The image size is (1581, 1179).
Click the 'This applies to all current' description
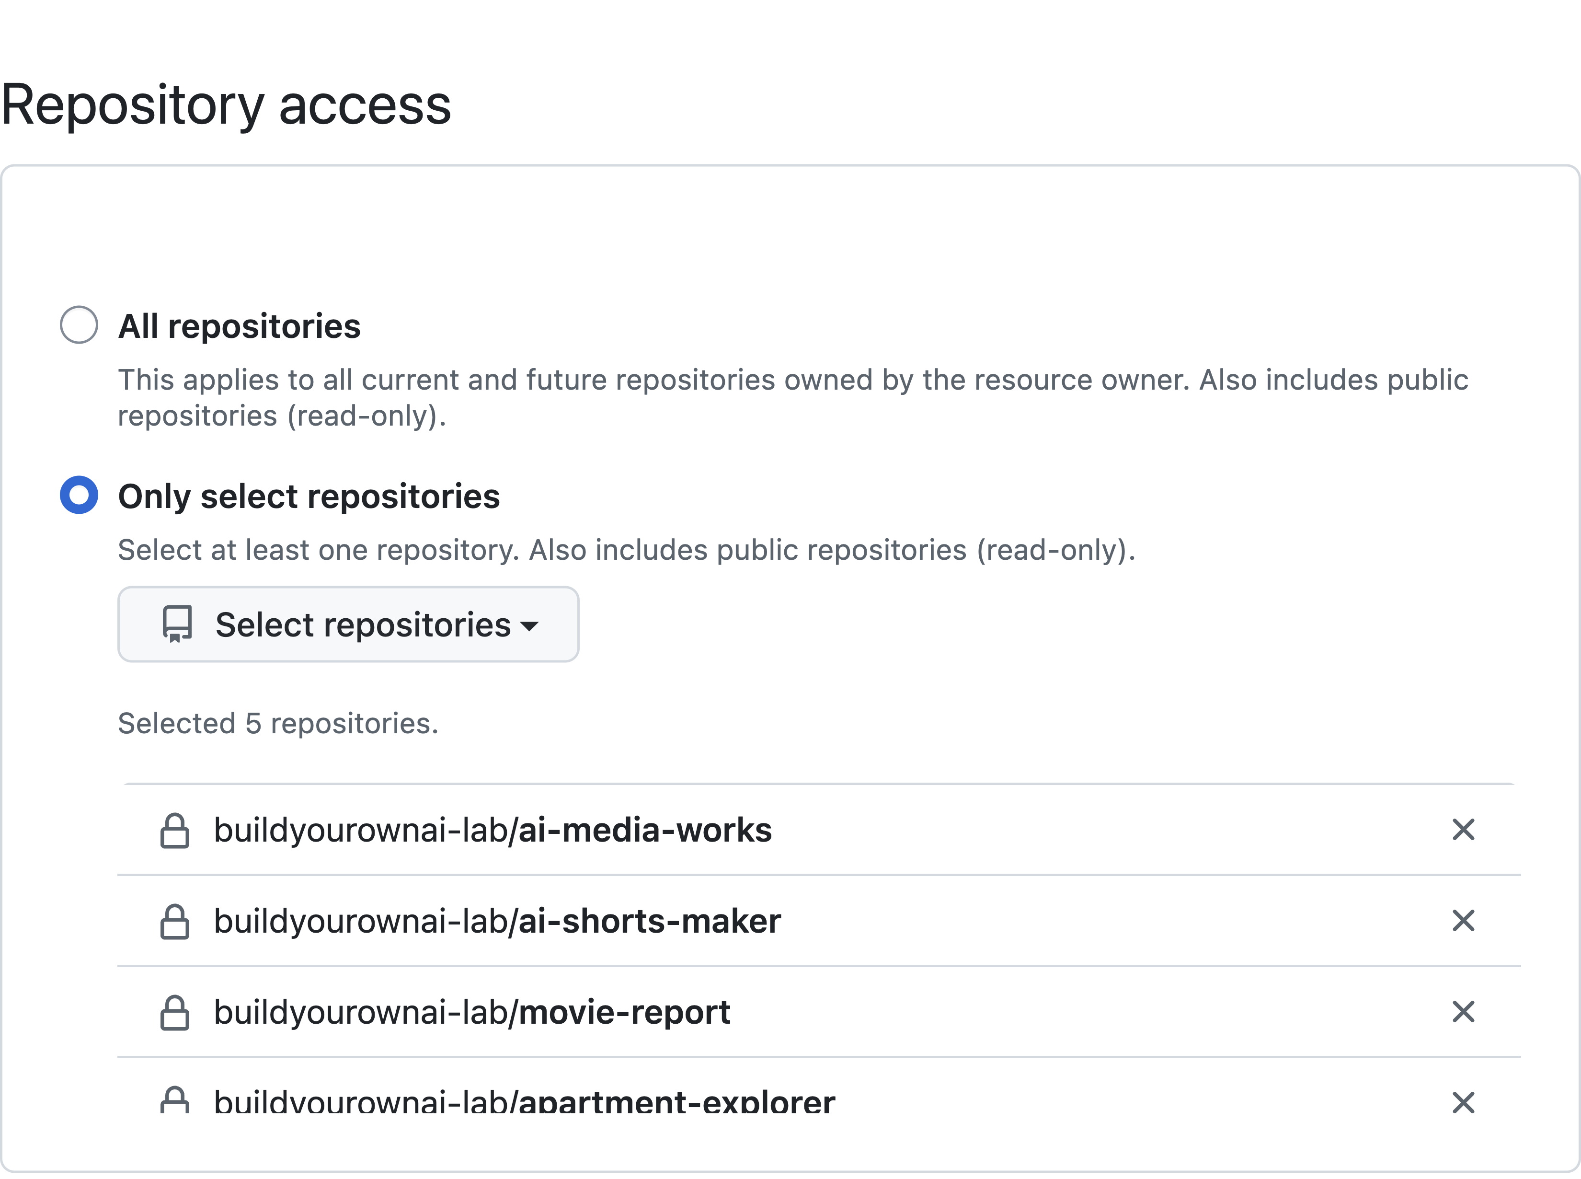tap(792, 397)
